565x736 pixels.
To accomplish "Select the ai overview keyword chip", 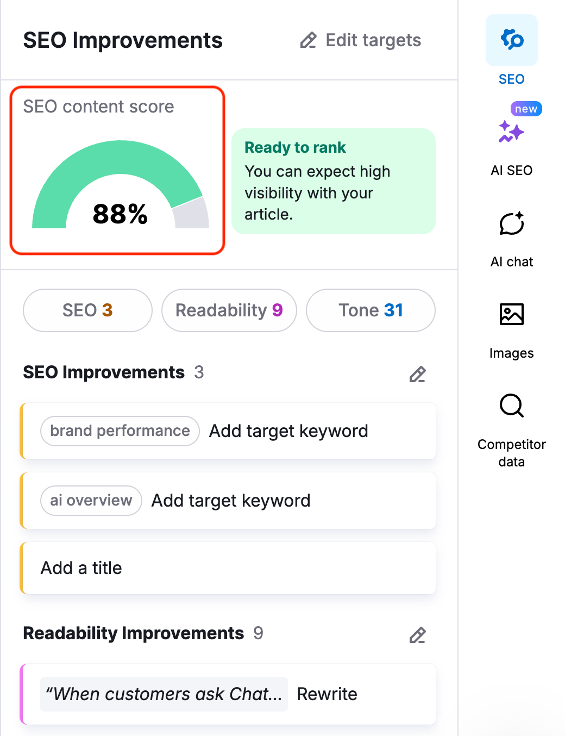I will click(x=91, y=500).
